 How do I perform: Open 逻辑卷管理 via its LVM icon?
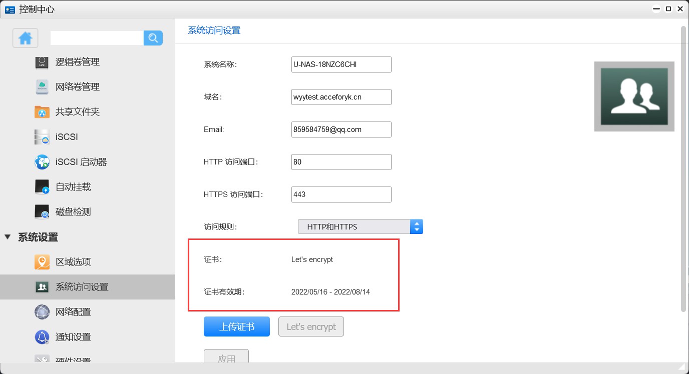coord(42,62)
